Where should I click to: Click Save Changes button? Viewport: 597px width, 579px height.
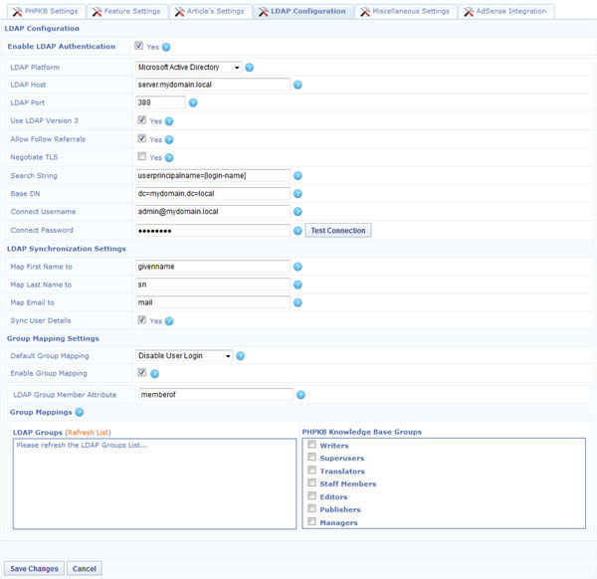click(x=34, y=569)
